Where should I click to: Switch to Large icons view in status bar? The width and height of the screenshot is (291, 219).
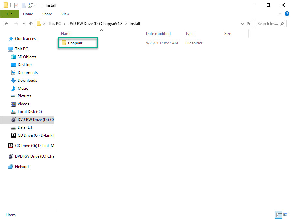[286, 215]
